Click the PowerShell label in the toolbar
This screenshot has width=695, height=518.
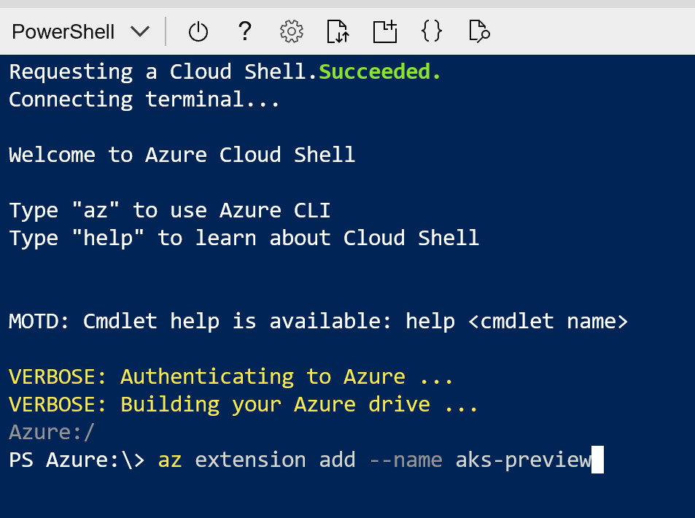(x=62, y=31)
